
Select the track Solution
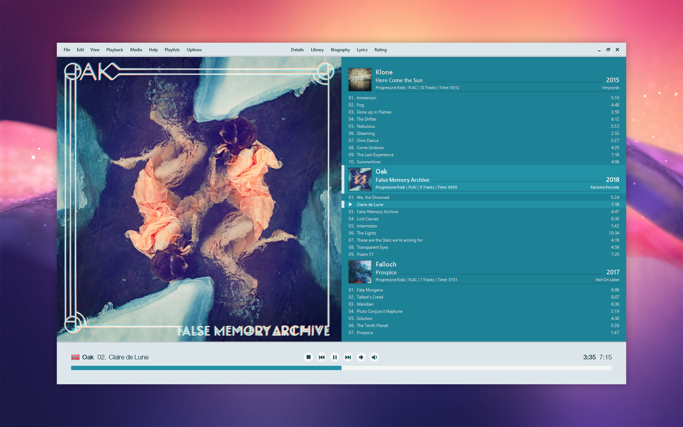[484, 319]
